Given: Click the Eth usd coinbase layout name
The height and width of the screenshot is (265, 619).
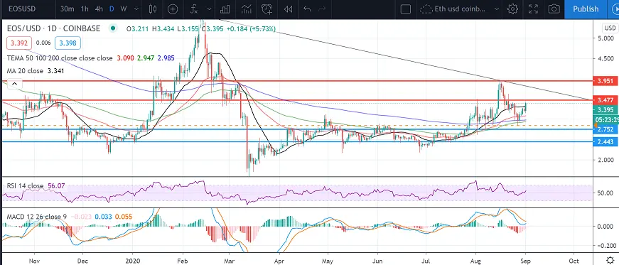Looking at the screenshot, I should (460, 9).
